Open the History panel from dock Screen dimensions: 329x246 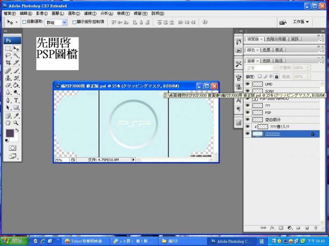click(239, 42)
